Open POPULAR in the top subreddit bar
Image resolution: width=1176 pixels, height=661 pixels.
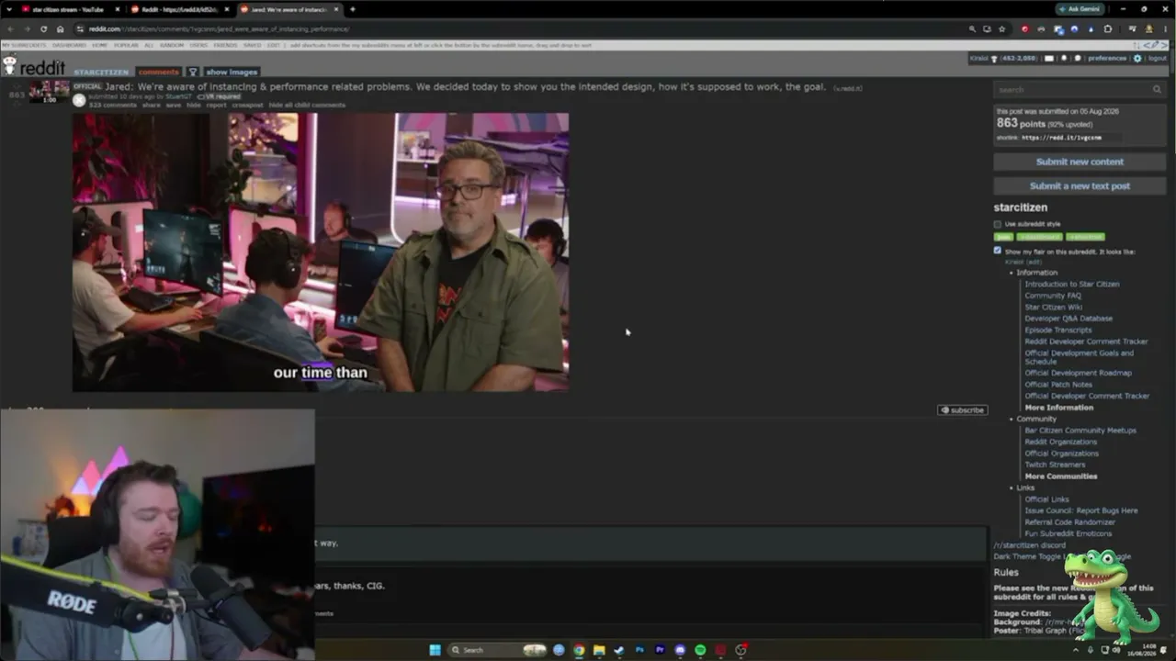click(126, 45)
